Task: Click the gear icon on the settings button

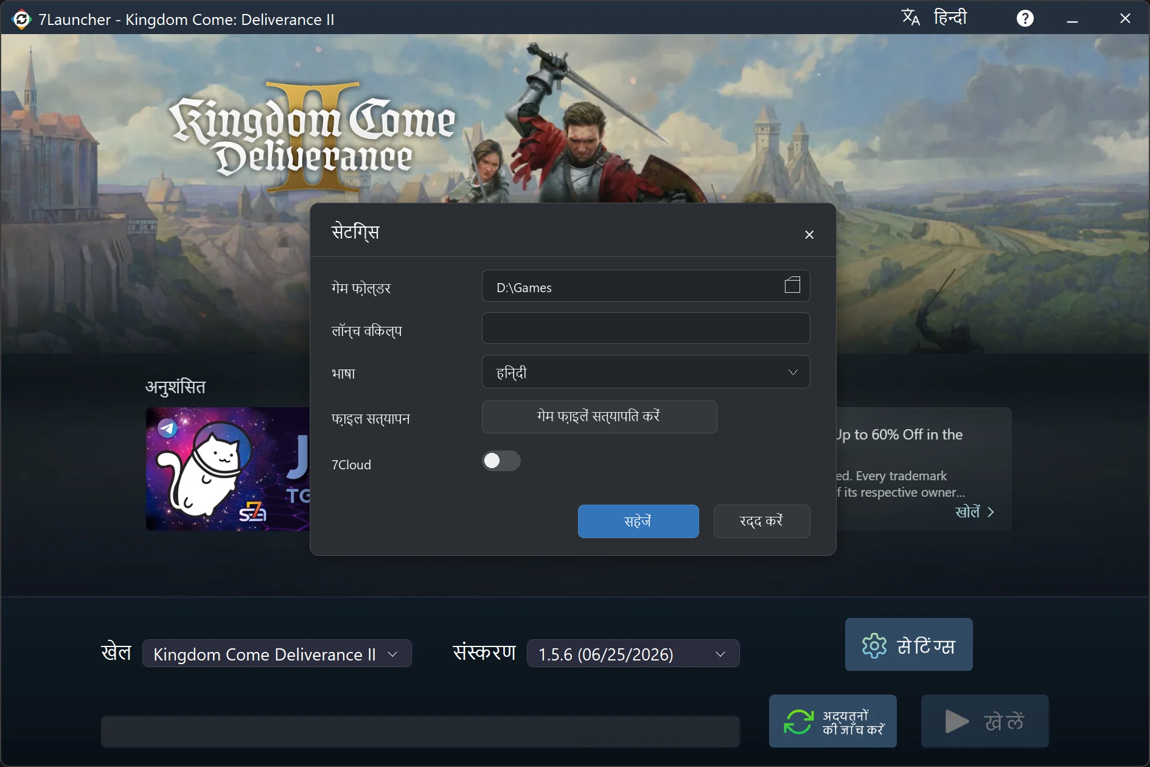Action: [874, 645]
